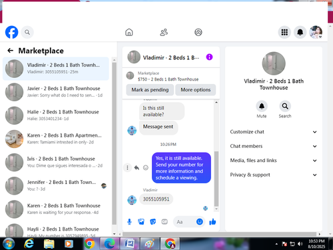Open Karen's waiting-for-response Townhouse conversation
Viewport: 333px width, 250px height.
point(56,209)
